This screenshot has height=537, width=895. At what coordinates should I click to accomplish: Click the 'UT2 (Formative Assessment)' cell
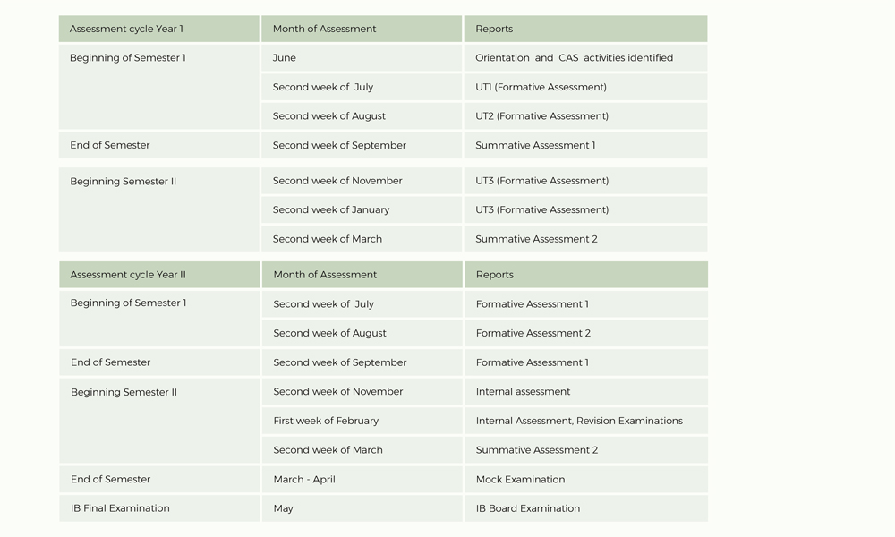pyautogui.click(x=585, y=115)
